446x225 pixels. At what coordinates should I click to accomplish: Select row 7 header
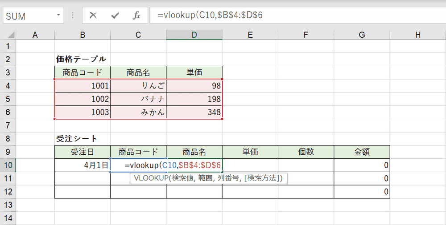(8, 125)
